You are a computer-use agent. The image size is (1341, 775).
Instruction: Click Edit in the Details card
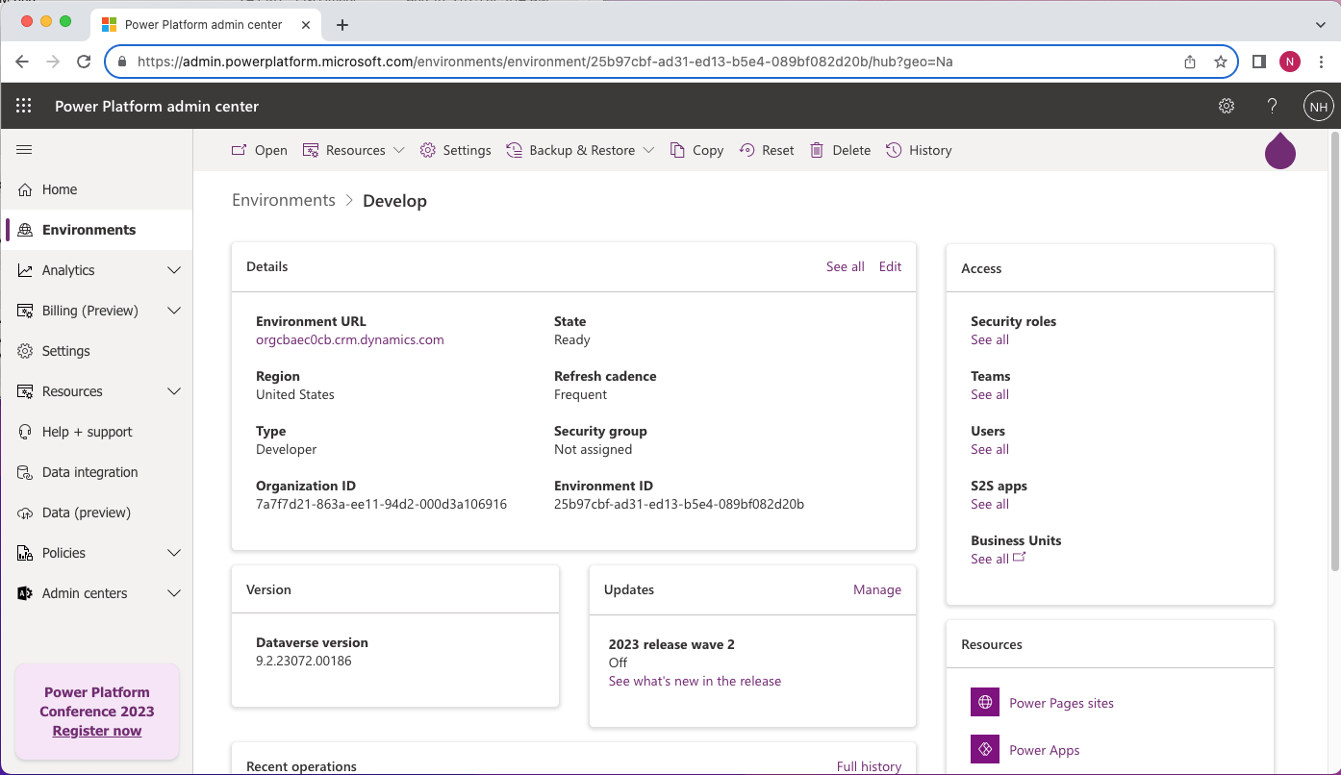pos(890,266)
